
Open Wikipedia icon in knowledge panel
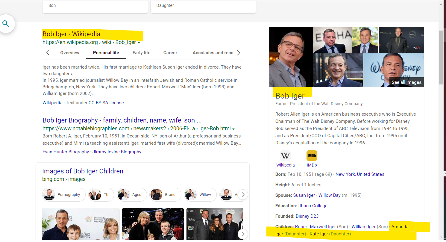coord(285,156)
